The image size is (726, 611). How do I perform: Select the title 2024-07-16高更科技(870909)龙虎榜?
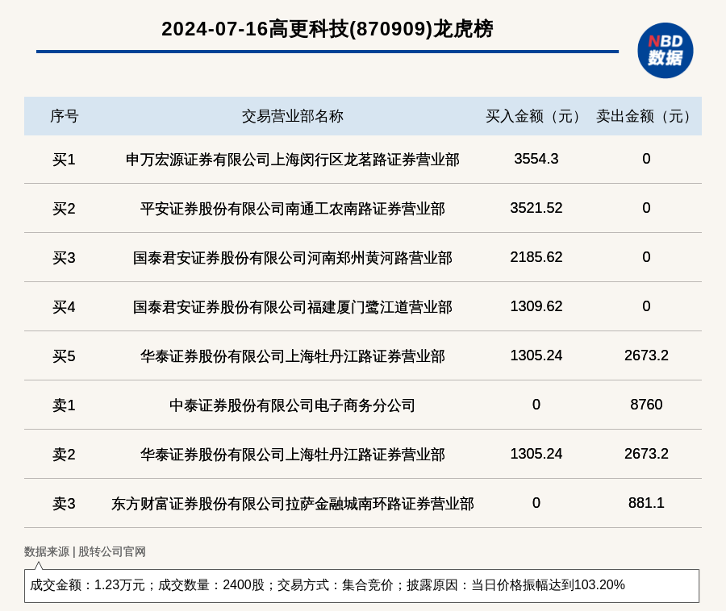(327, 29)
